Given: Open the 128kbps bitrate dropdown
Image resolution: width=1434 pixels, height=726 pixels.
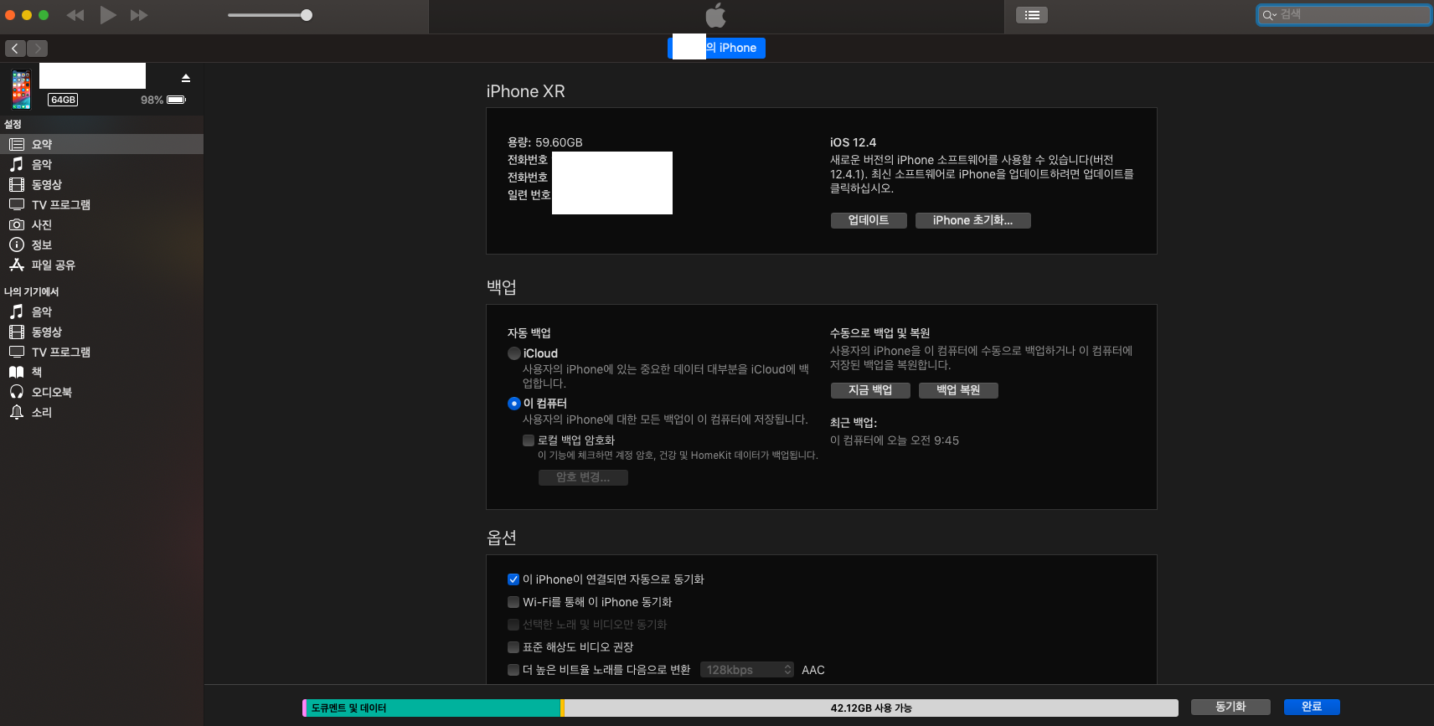Looking at the screenshot, I should [747, 670].
